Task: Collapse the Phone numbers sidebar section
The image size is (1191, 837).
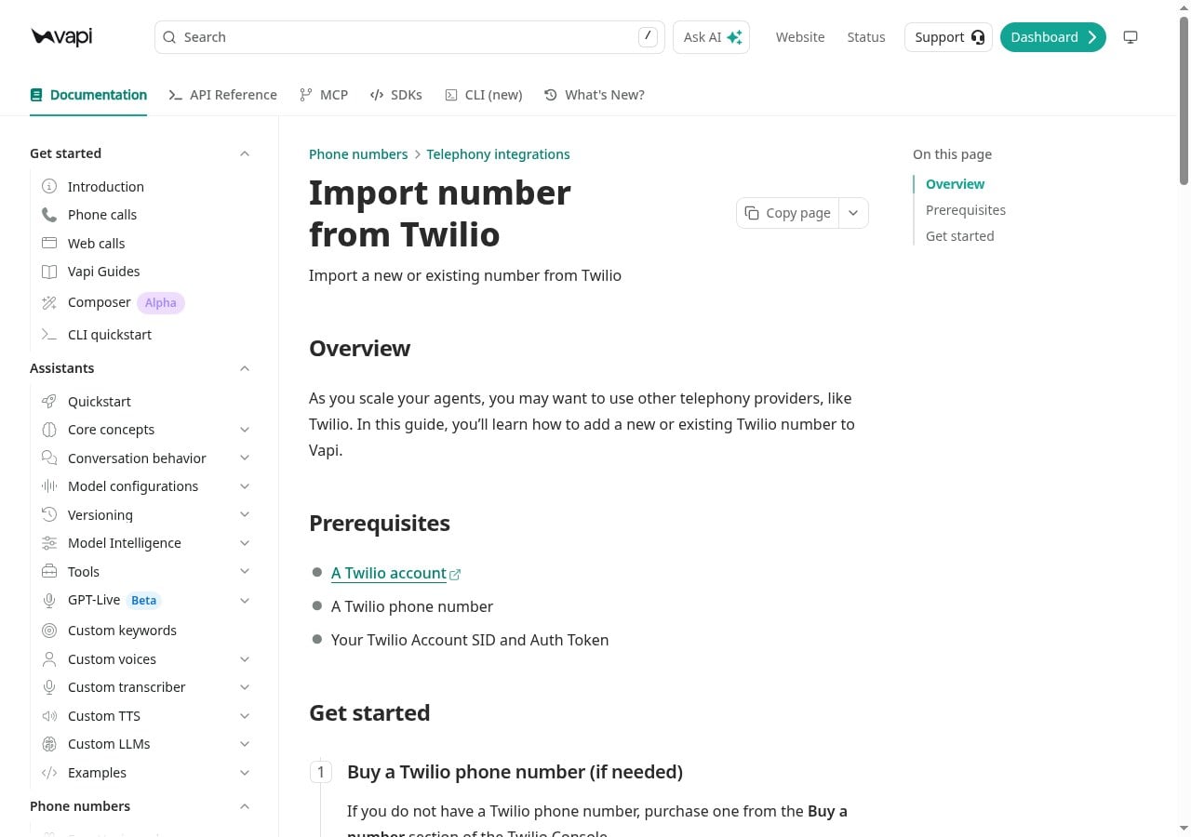Action: [245, 806]
